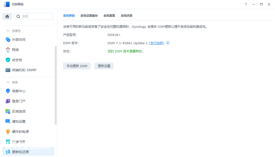Image resolution: width=275 pixels, height=157 pixels.
Task: Click the sidebar vertical scrollbar
Action: [x=56, y=85]
